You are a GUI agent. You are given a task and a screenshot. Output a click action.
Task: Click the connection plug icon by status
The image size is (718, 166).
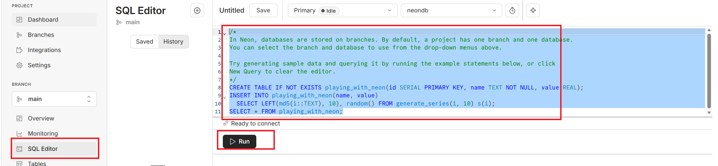(226, 123)
